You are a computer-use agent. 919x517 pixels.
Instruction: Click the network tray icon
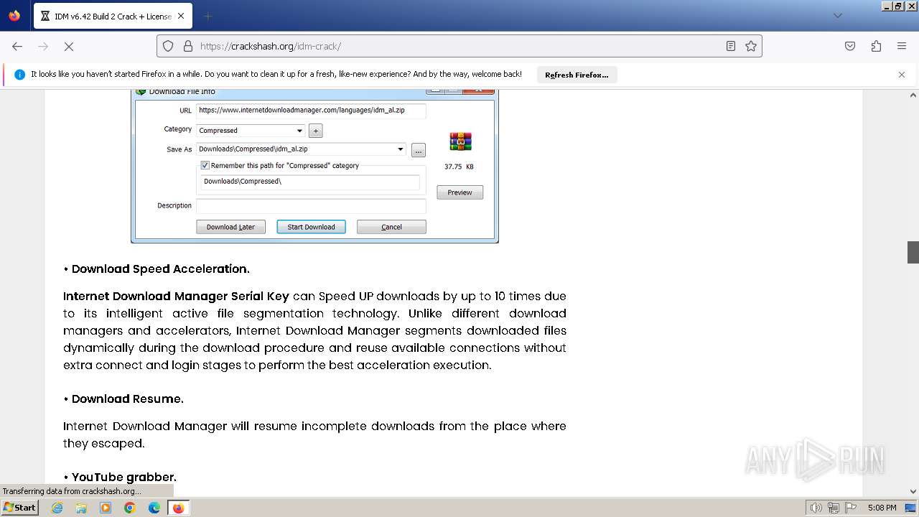(834, 508)
